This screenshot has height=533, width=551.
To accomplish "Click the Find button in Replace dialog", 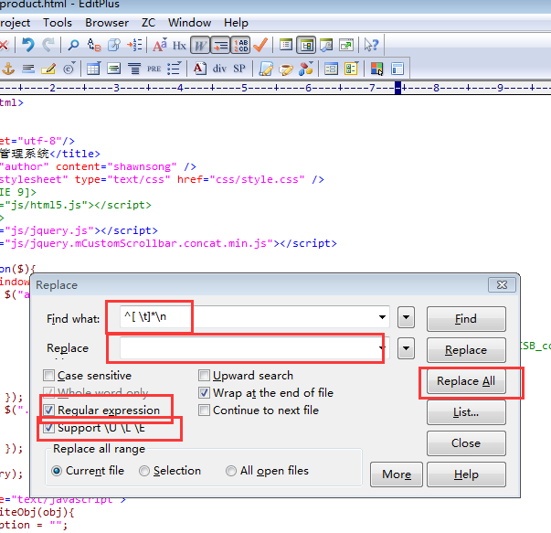I will pyautogui.click(x=466, y=319).
